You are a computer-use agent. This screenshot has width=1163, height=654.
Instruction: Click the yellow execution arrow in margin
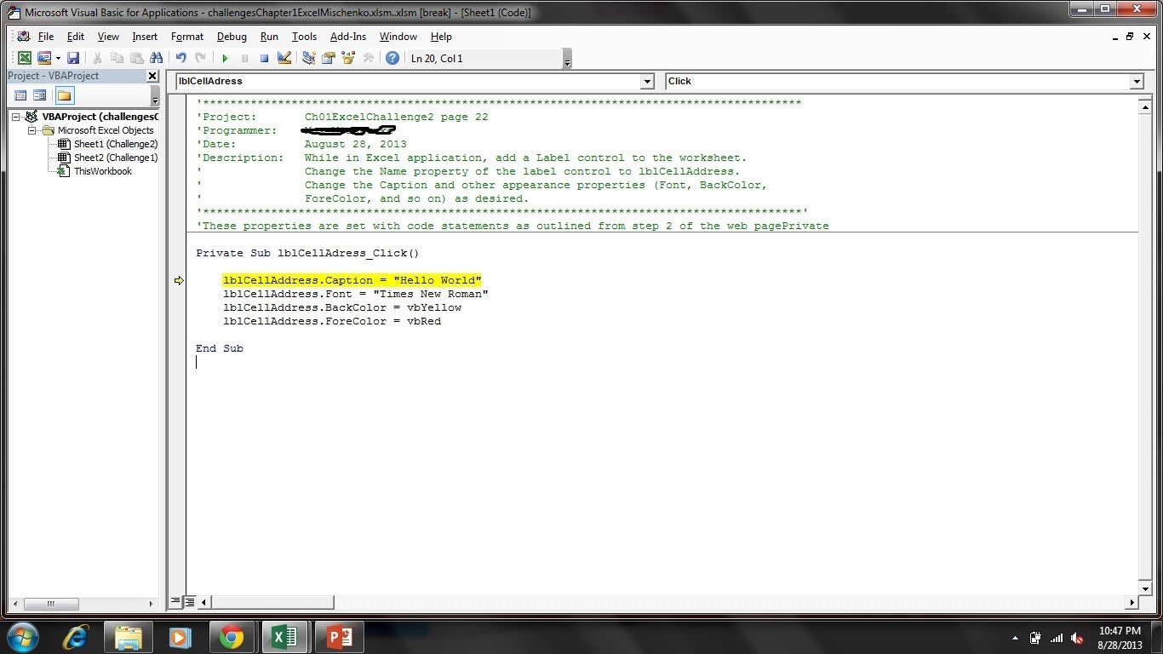[x=179, y=280]
